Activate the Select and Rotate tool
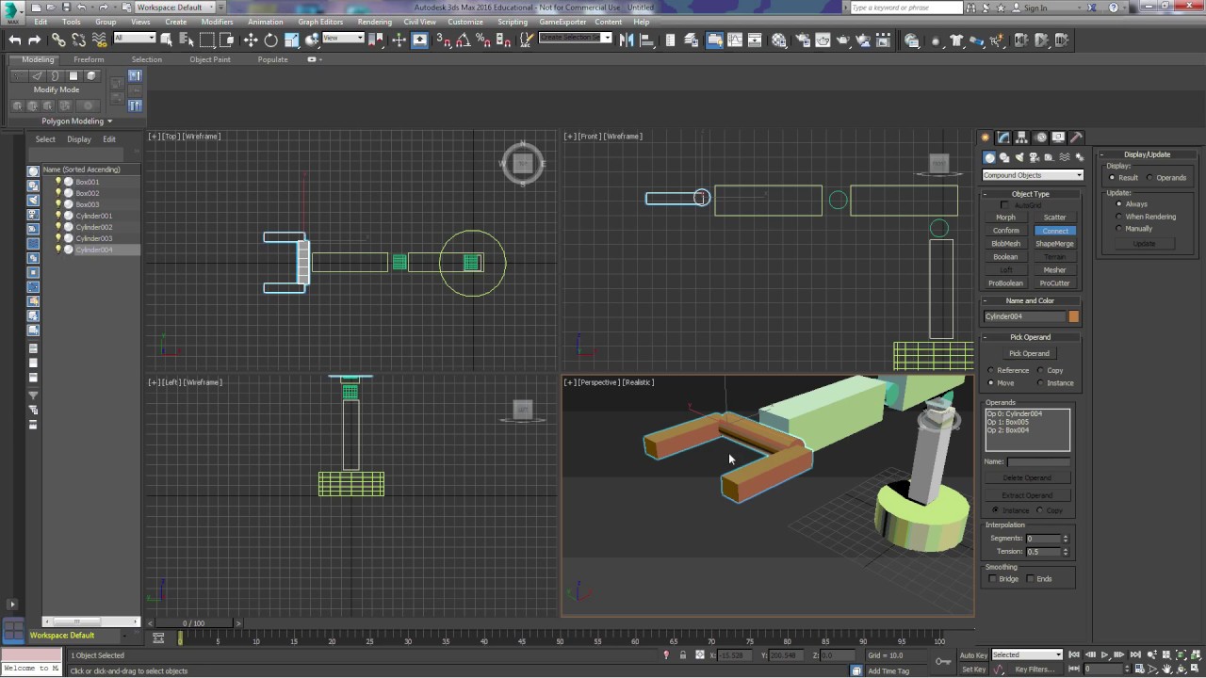This screenshot has height=678, width=1206. point(271,40)
